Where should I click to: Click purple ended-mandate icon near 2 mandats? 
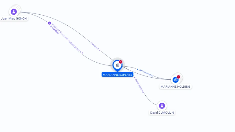(50, 23)
